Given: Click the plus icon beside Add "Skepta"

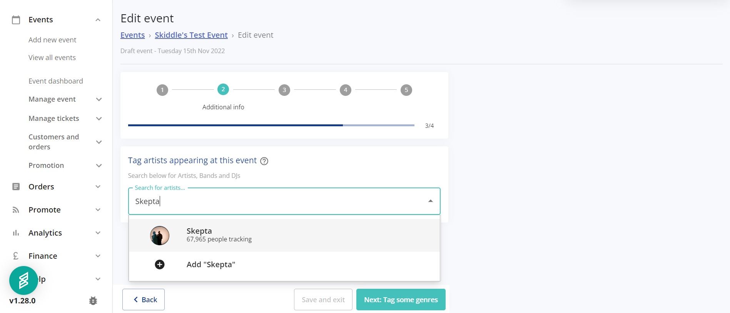Looking at the screenshot, I should pyautogui.click(x=160, y=264).
